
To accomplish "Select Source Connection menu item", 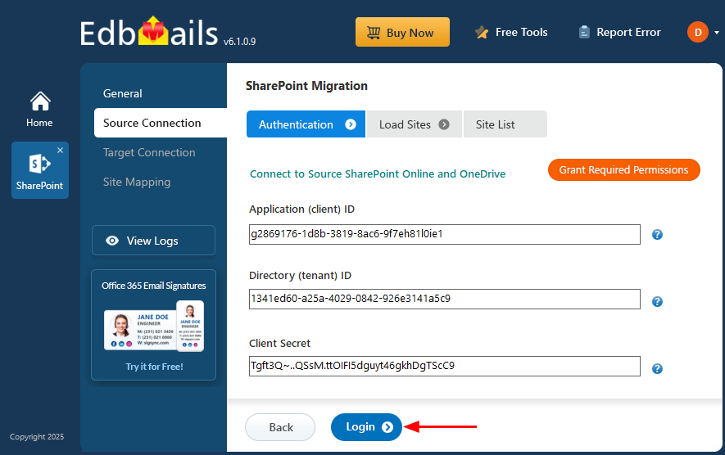I will (161, 123).
